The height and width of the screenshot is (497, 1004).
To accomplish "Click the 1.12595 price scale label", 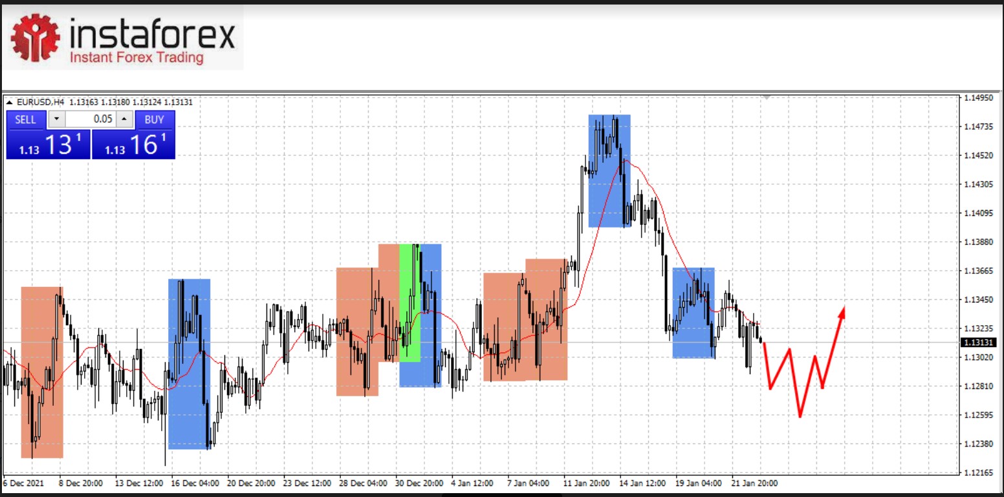I will [978, 415].
